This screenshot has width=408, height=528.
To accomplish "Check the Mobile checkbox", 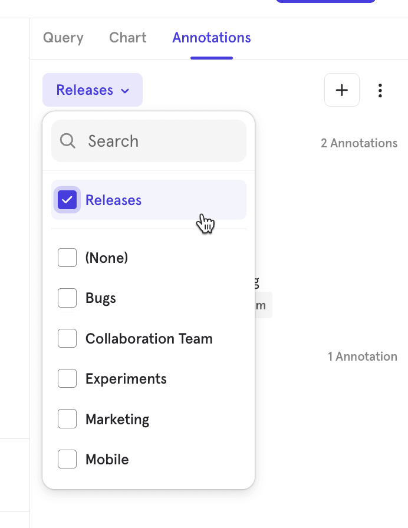I will pyautogui.click(x=67, y=459).
